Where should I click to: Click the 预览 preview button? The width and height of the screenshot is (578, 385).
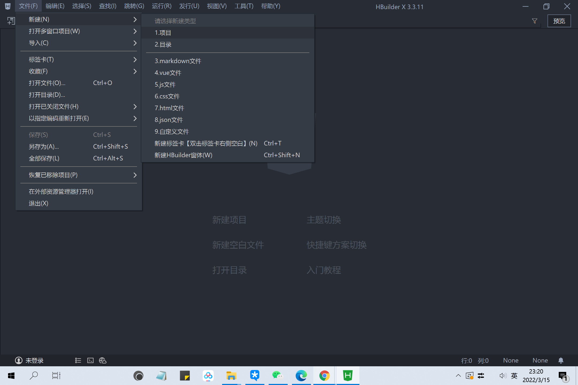point(559,21)
